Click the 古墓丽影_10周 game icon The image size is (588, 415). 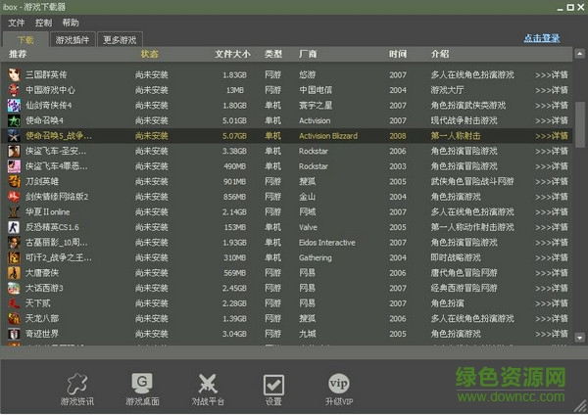coord(14,243)
